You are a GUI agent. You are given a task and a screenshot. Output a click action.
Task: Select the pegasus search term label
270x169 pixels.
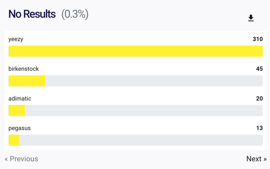coord(19,128)
